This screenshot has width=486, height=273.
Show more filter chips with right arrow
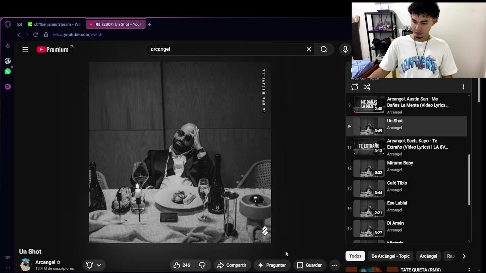pyautogui.click(x=464, y=256)
